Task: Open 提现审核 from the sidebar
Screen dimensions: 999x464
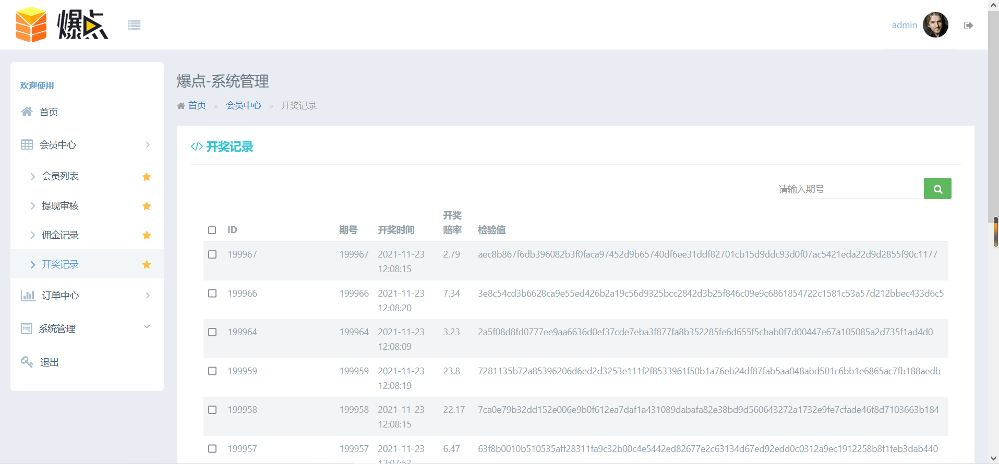Action: pyautogui.click(x=60, y=206)
